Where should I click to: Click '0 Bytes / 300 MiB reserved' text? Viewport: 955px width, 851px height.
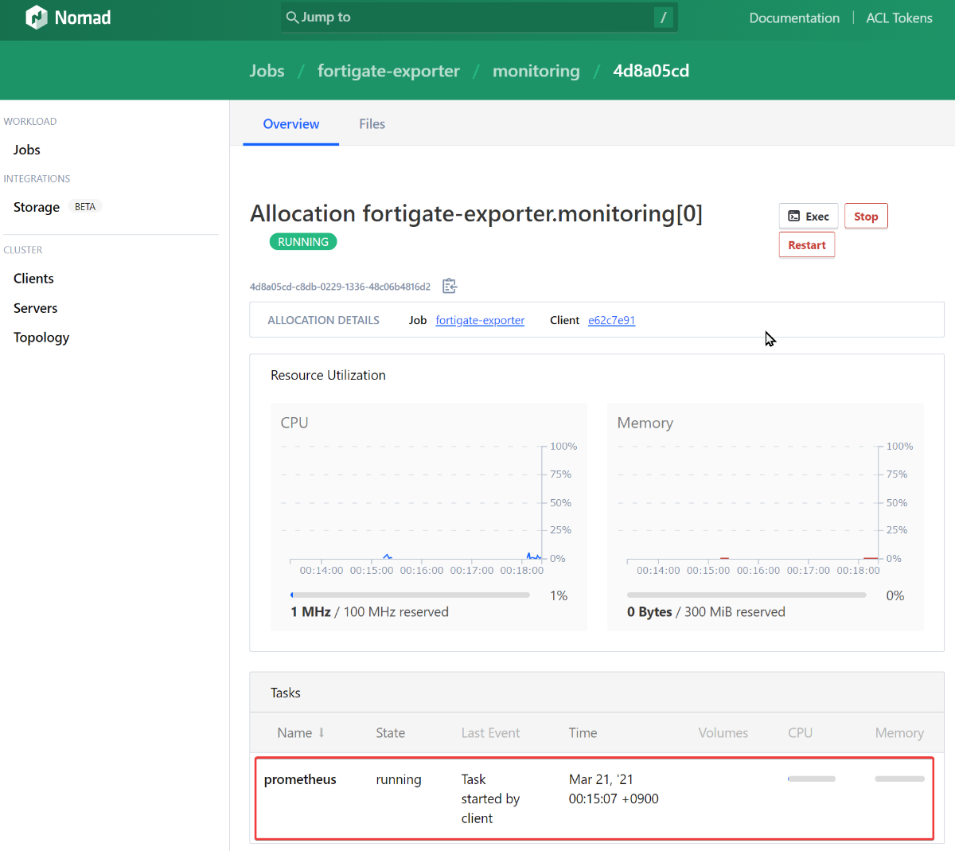[706, 611]
